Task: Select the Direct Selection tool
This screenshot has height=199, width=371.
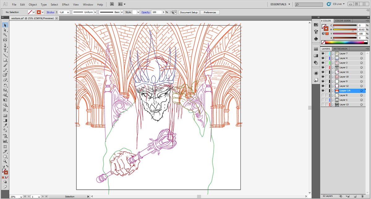Action: point(5,30)
